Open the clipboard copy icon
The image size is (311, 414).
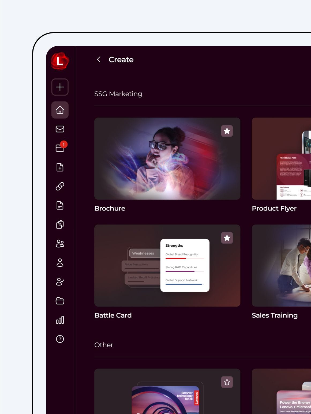pyautogui.click(x=60, y=224)
